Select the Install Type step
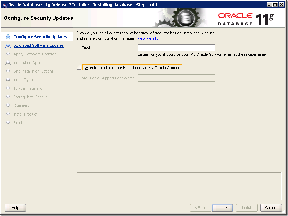 [23, 80]
